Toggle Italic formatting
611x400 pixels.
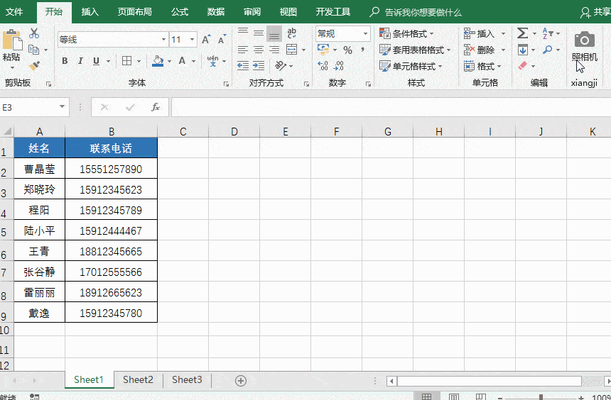point(80,61)
